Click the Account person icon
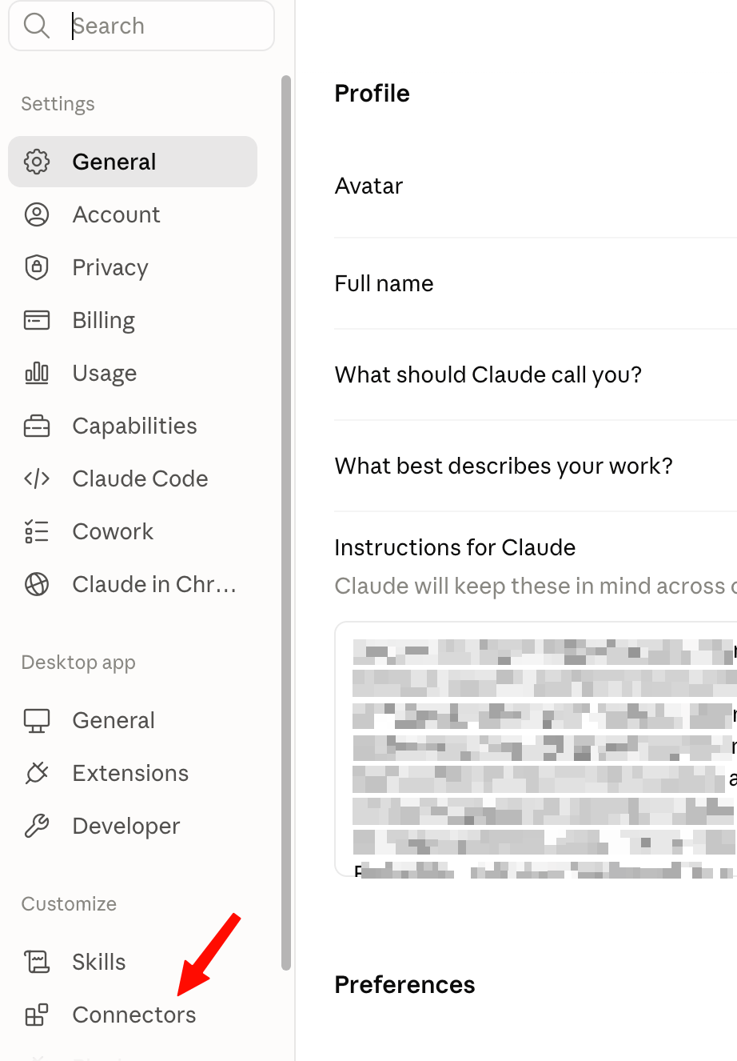This screenshot has height=1061, width=737. point(37,214)
